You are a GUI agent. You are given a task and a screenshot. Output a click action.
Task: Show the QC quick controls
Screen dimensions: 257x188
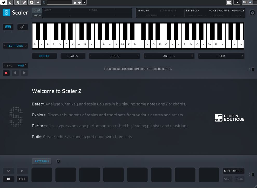(x=245, y=2)
